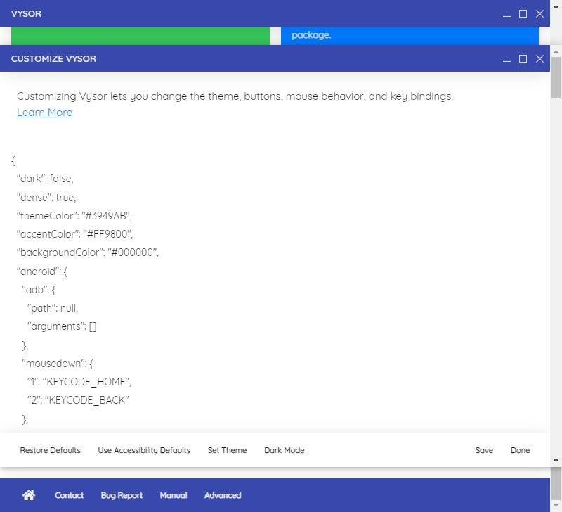Click the closing brace after KEYCODE_BACK
The width and height of the screenshot is (562, 512).
pos(25,419)
